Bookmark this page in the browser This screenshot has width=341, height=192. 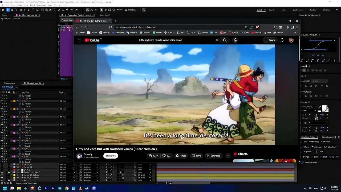click(x=110, y=27)
